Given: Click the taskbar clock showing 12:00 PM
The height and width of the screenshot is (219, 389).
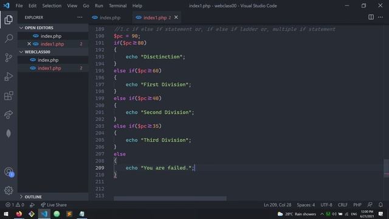Looking at the screenshot, I should coord(367,214).
